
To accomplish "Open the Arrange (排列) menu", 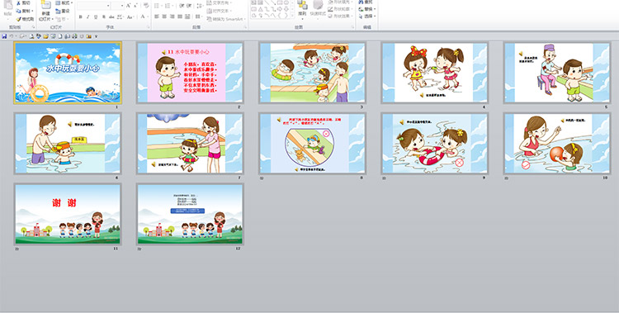I will pyautogui.click(x=302, y=10).
